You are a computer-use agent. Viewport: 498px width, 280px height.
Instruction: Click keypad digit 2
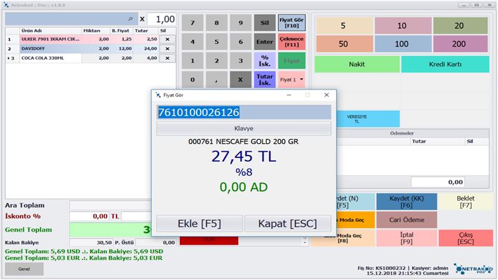(x=217, y=60)
